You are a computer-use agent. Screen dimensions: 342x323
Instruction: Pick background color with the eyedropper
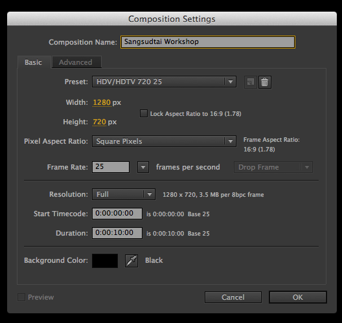pyautogui.click(x=131, y=261)
